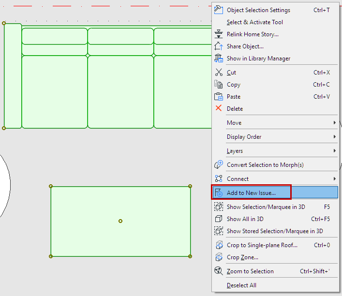Open the Move menu entry
342x296 pixels.
[275, 122]
